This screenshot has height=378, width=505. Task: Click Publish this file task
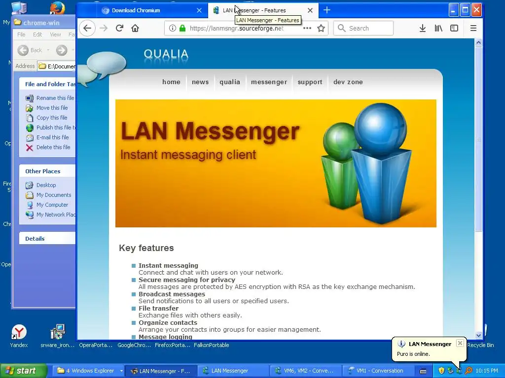pyautogui.click(x=55, y=127)
